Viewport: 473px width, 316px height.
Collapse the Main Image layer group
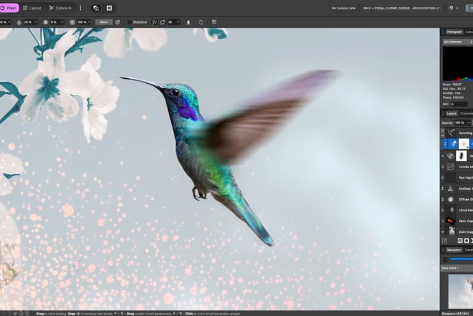pos(443,232)
